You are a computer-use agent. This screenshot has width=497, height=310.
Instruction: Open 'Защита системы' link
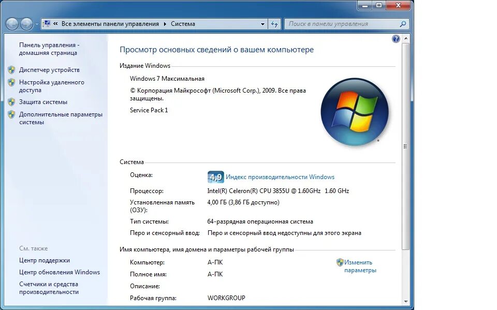pos(43,102)
